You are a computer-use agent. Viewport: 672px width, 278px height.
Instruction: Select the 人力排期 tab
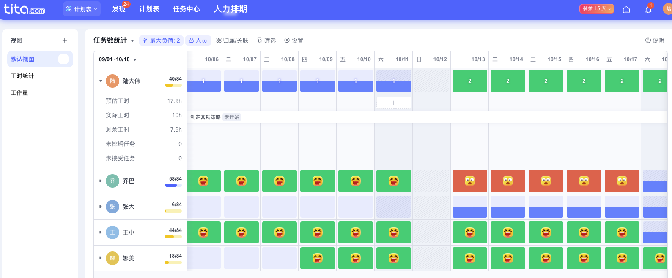pos(230,9)
